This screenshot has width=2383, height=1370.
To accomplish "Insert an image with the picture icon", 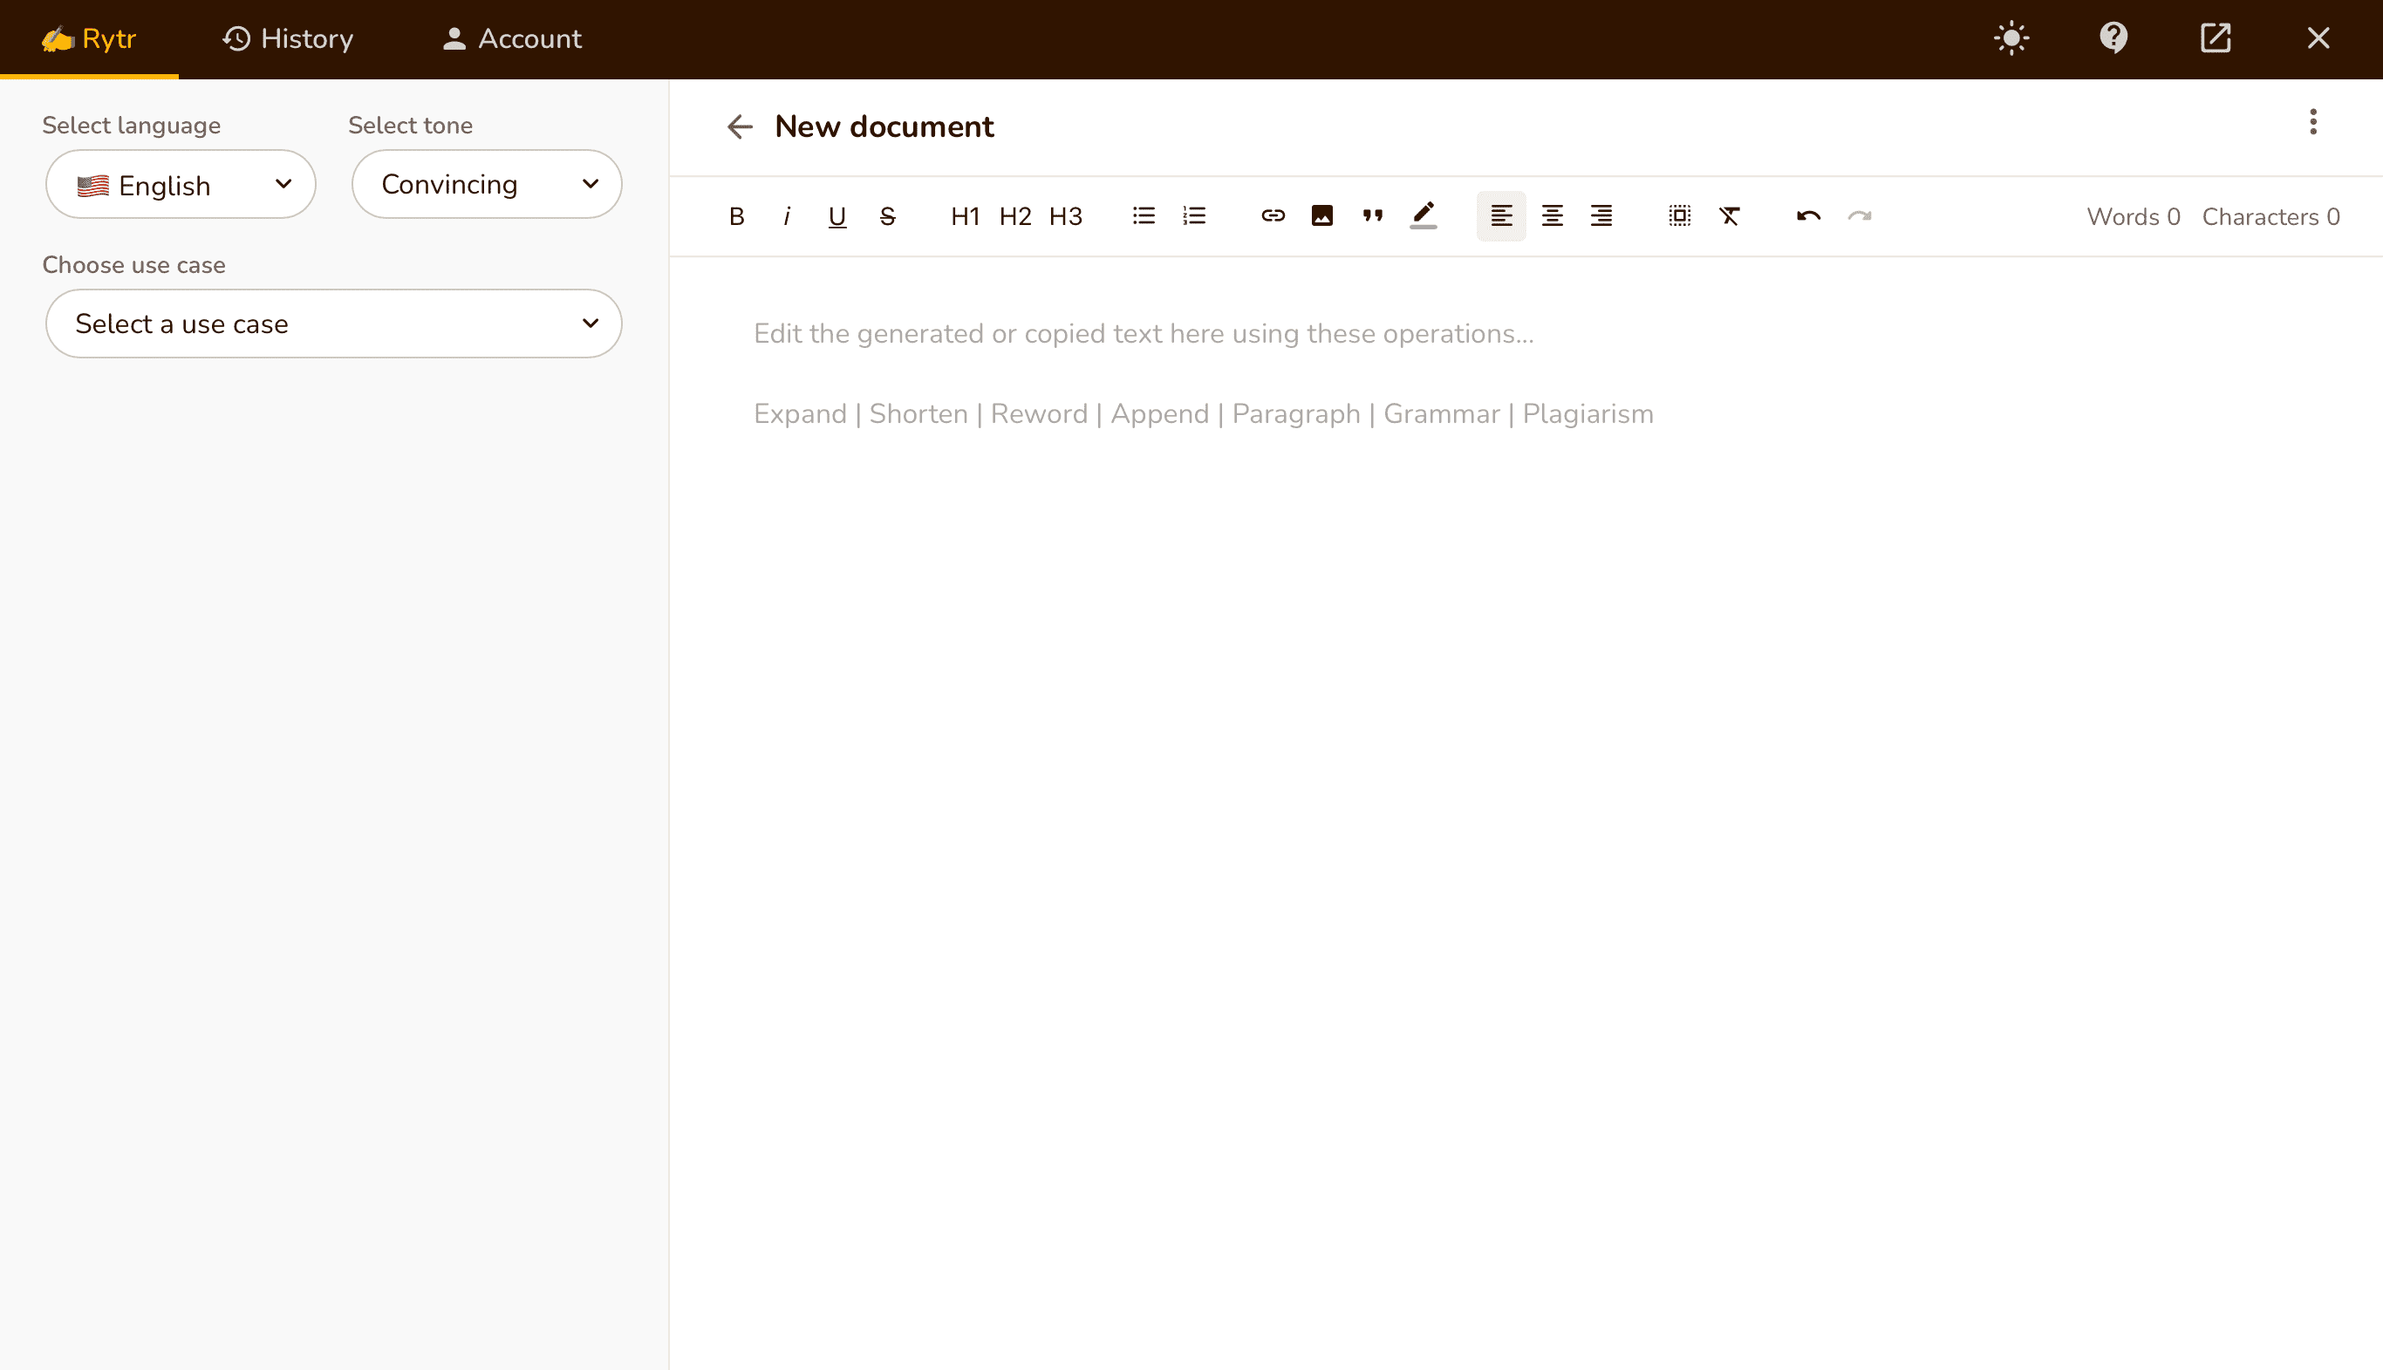I will [1322, 216].
